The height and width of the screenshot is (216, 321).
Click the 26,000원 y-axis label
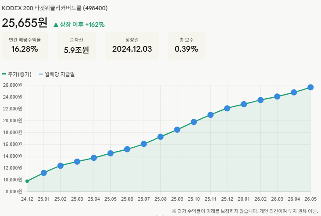[12, 85]
